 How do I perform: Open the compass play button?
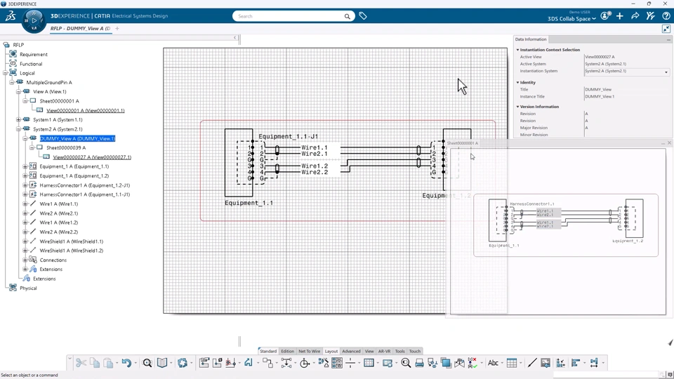tap(34, 20)
